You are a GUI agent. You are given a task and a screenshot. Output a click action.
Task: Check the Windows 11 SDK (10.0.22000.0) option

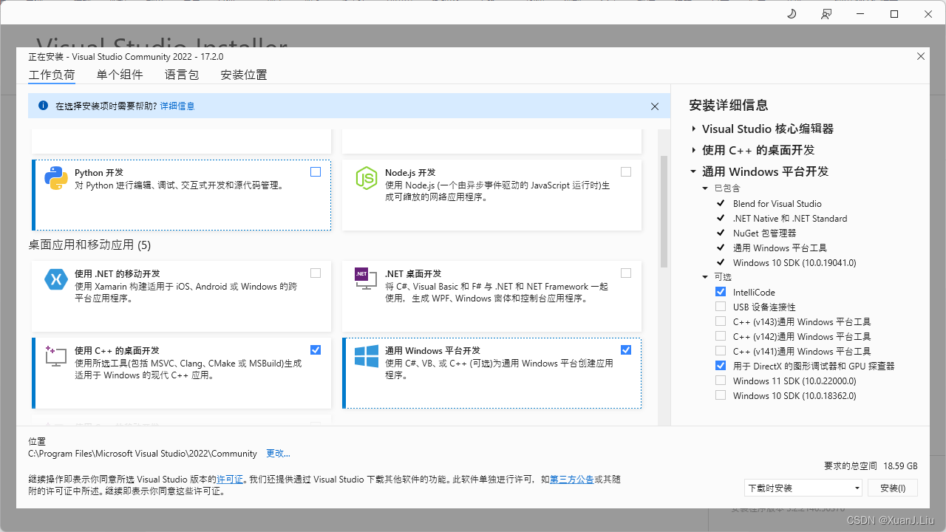(x=721, y=380)
